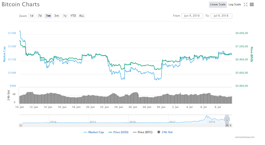This screenshot has width=265, height=145.
Task: Click the 10. Jun date label
Action: point(20,107)
